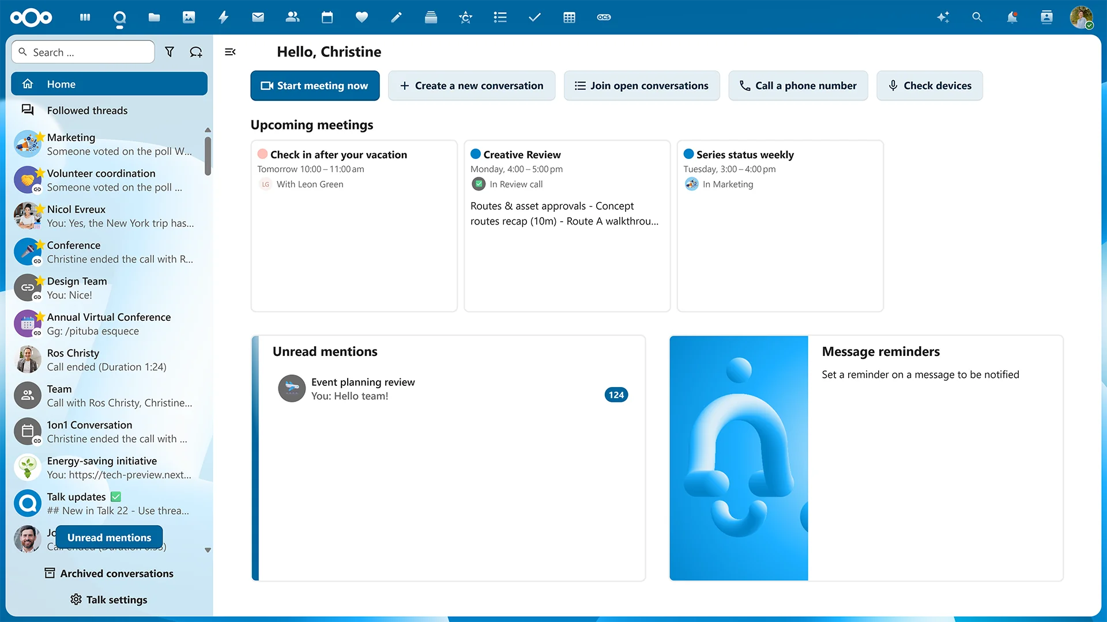The height and width of the screenshot is (622, 1107).
Task: Click inside the Search conversations field
Action: pos(82,52)
